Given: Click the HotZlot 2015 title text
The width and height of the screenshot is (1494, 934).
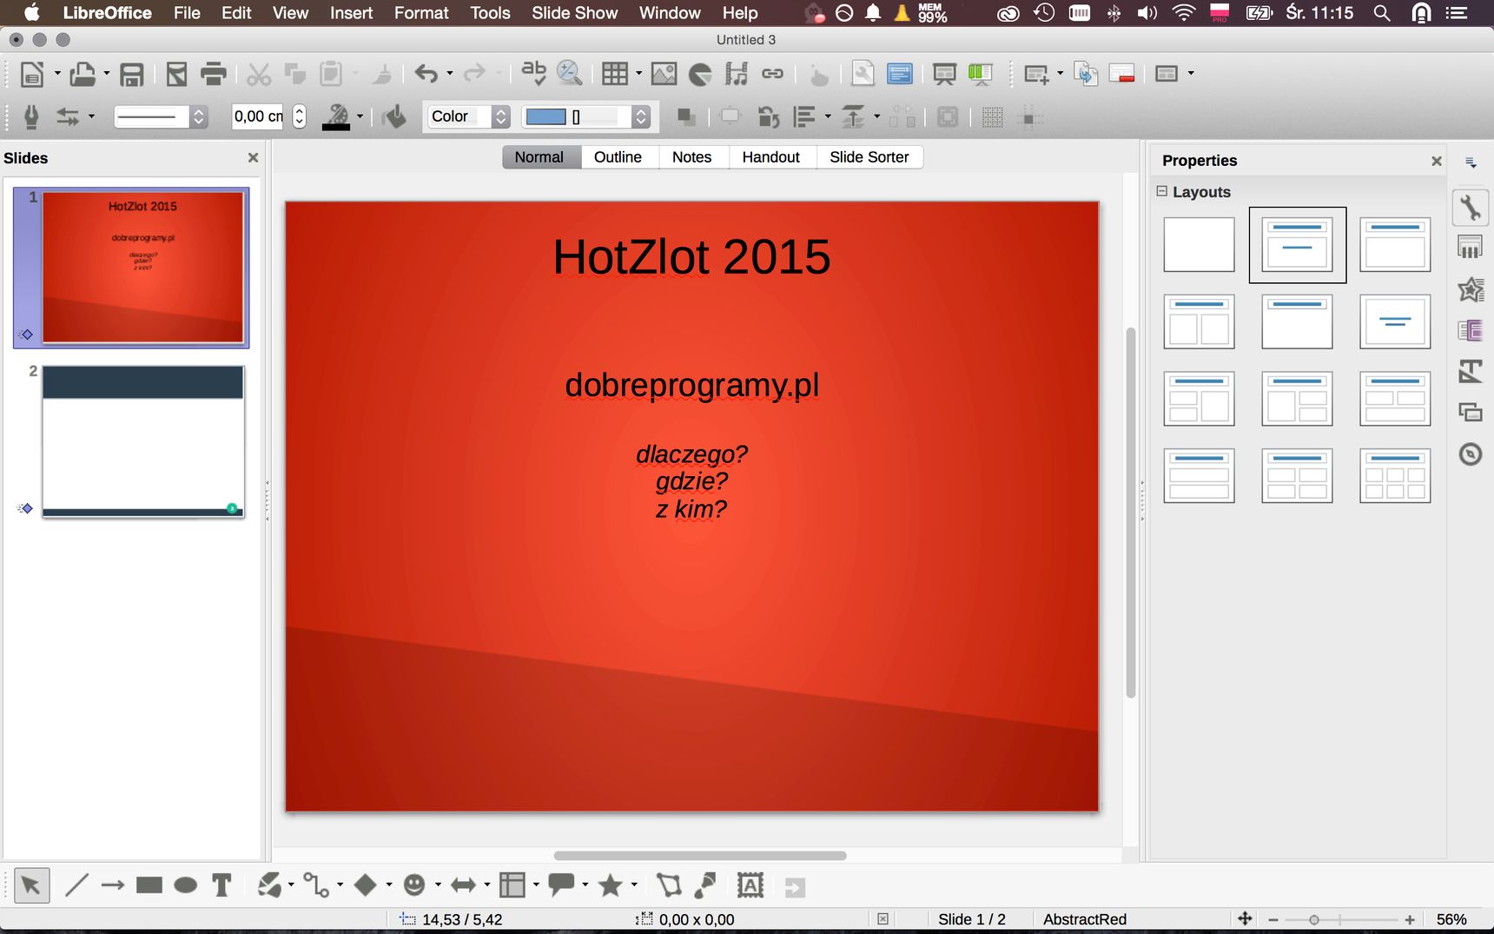Looking at the screenshot, I should click(x=691, y=257).
